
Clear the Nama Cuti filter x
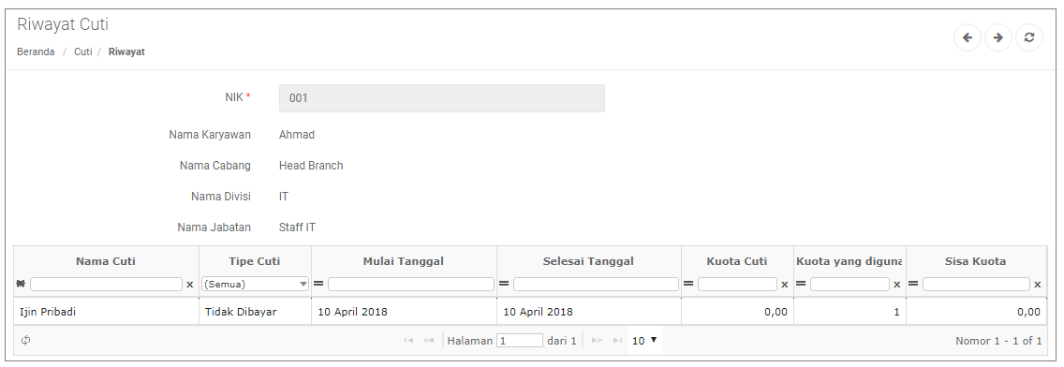(x=189, y=285)
